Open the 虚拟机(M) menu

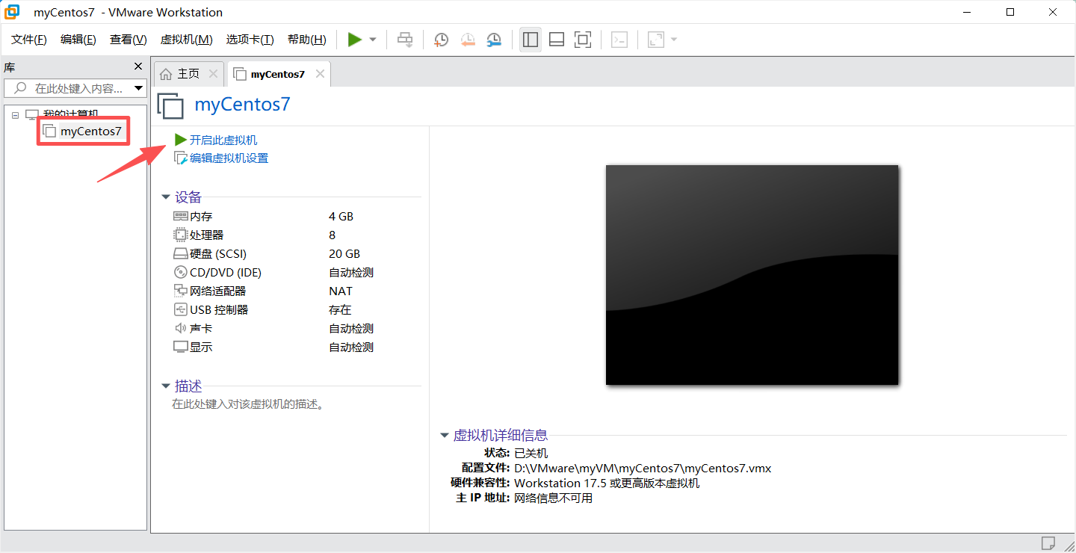187,40
